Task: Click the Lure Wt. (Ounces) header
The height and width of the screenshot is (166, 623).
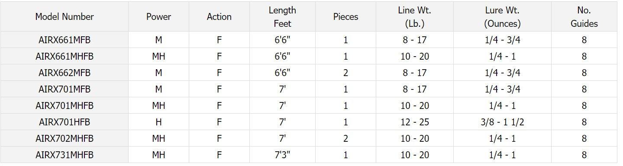Action: click(502, 16)
